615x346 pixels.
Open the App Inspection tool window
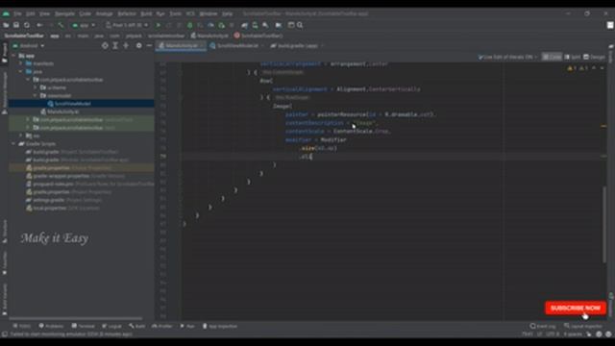220,327
